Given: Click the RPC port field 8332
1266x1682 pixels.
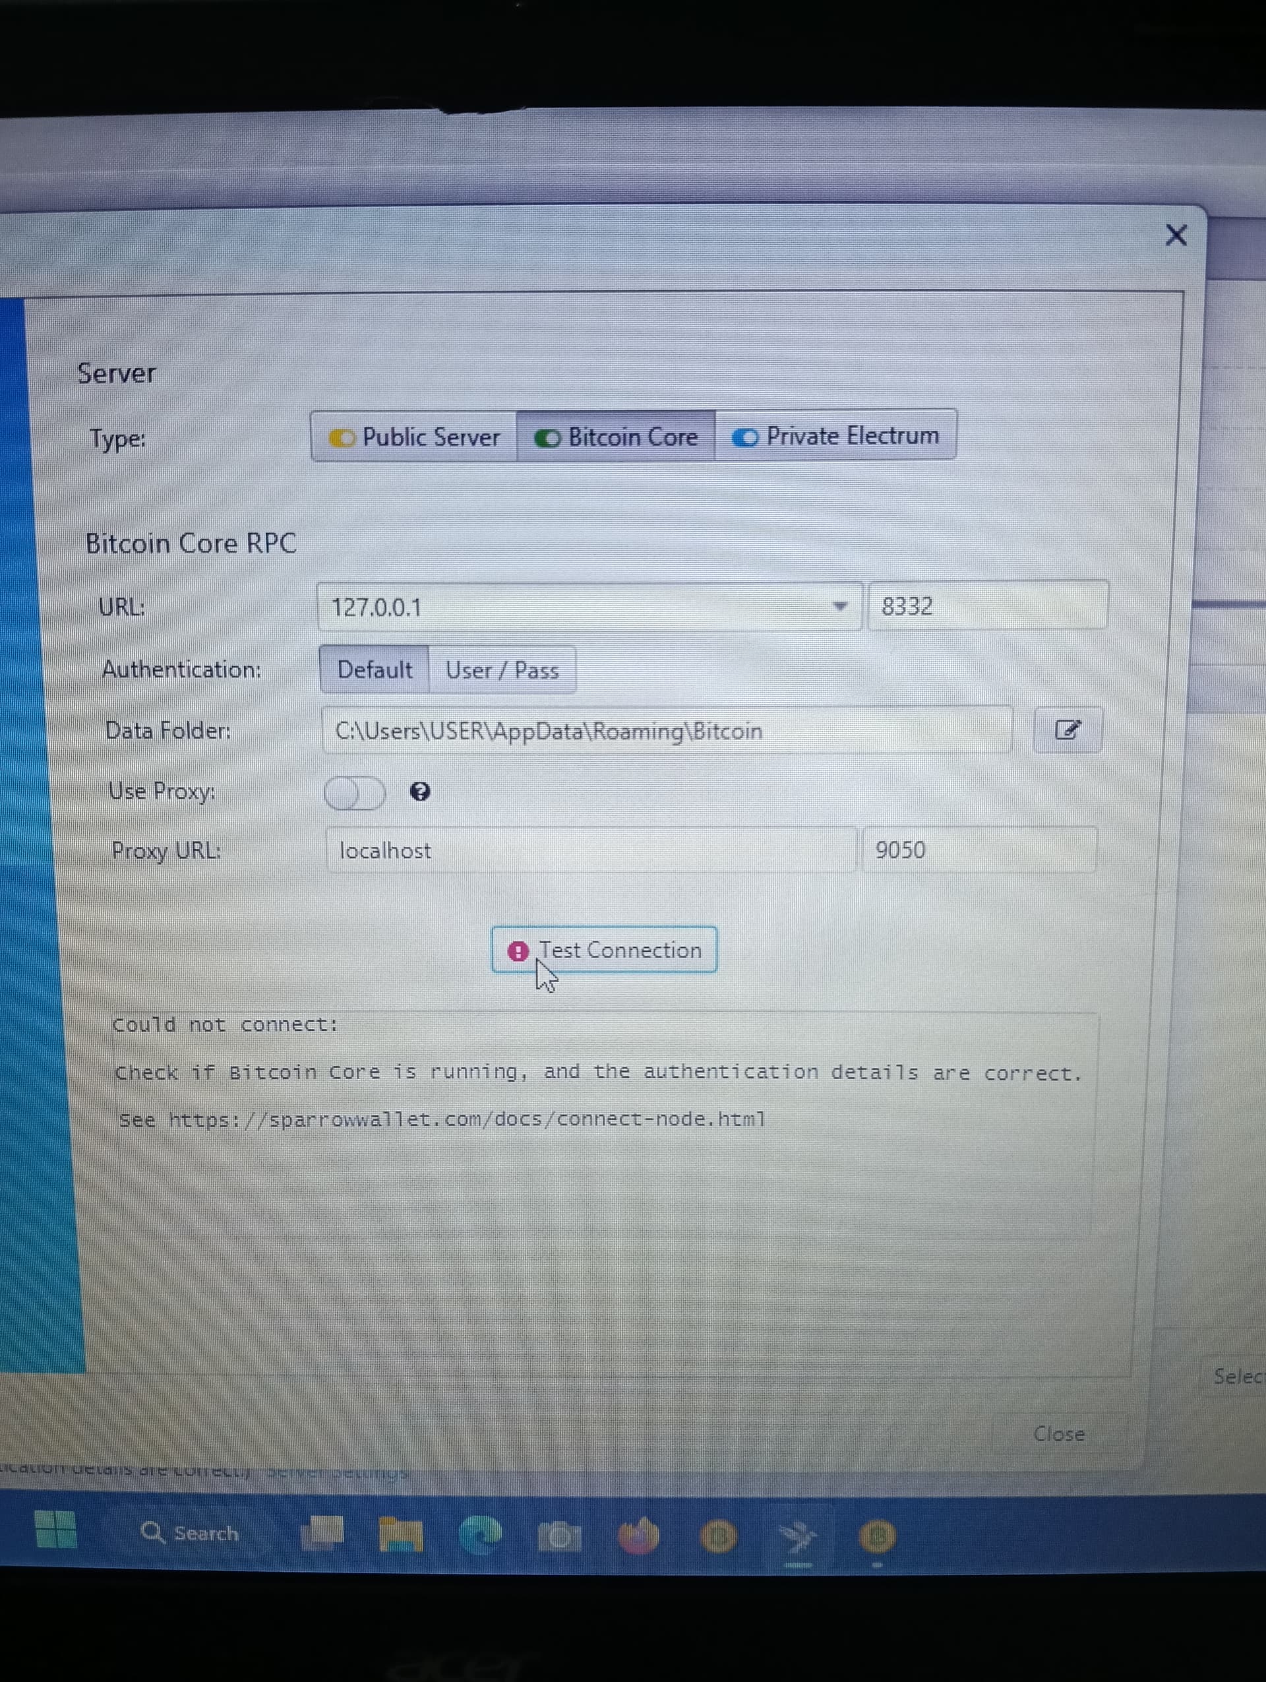Looking at the screenshot, I should click(x=987, y=606).
